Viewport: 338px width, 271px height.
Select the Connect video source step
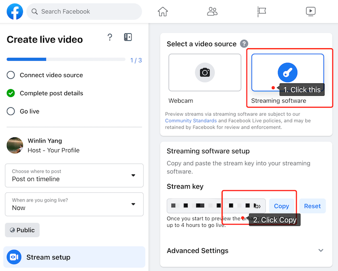point(45,75)
